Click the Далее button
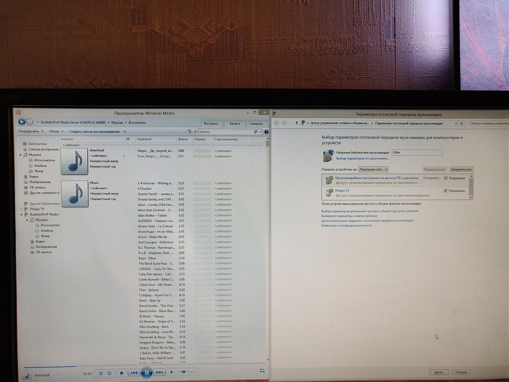This screenshot has width=509, height=382. (439, 372)
